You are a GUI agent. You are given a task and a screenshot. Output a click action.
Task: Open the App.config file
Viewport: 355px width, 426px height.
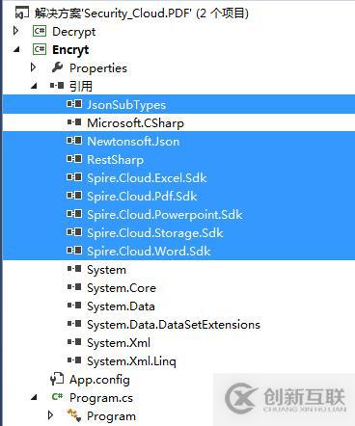[99, 380]
